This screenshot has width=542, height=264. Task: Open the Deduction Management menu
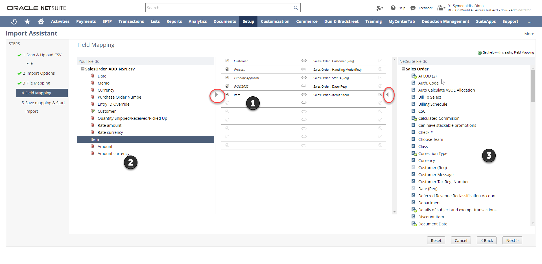[445, 21]
